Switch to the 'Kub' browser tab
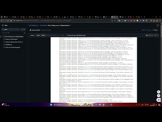This screenshot has height=122, width=162. point(89,17)
